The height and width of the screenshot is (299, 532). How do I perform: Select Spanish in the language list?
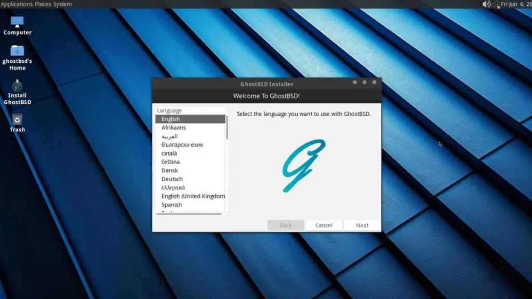190,205
